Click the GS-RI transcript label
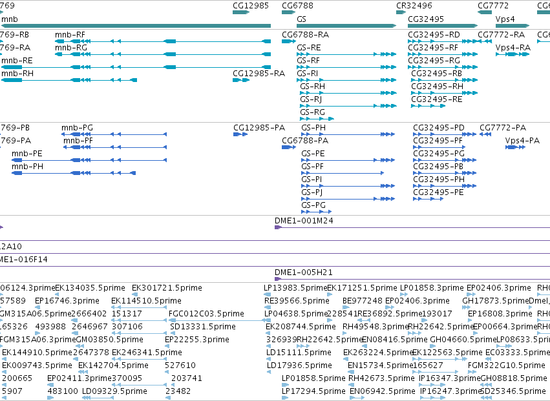 pyautogui.click(x=307, y=74)
